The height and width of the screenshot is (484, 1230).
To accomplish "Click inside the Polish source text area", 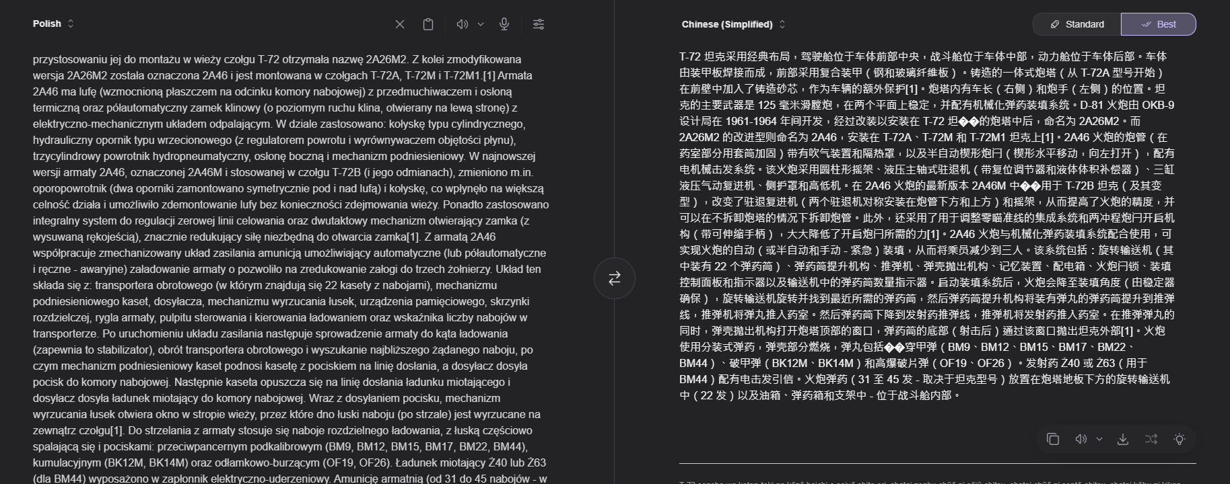I will click(289, 269).
